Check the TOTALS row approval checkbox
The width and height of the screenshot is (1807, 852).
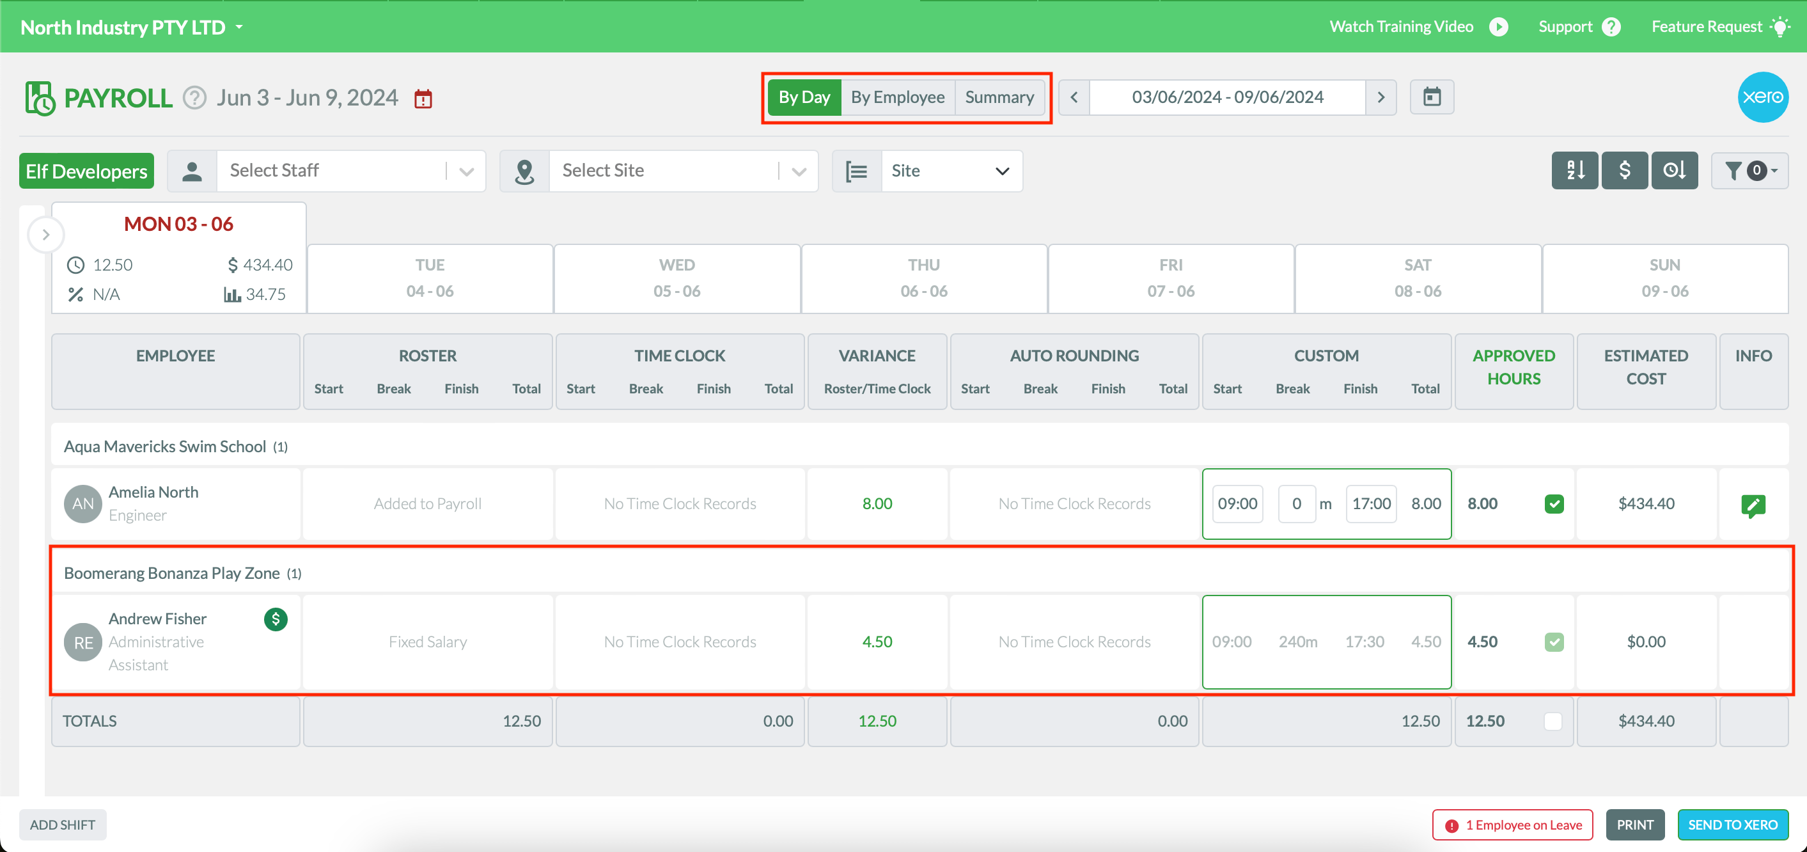(x=1554, y=721)
